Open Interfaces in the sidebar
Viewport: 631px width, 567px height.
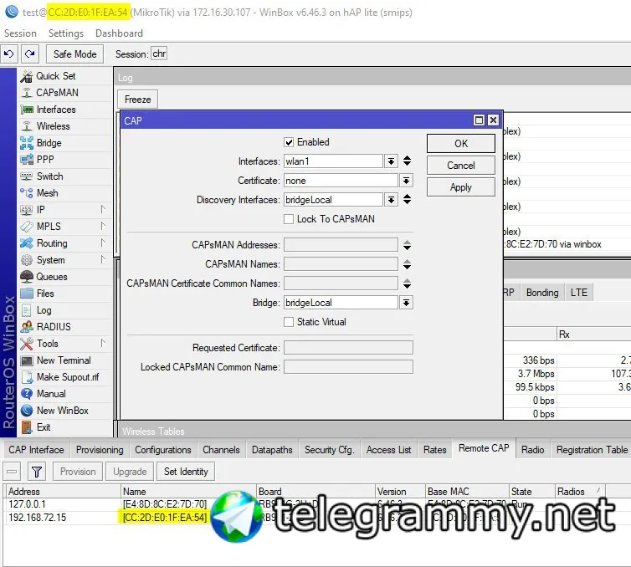(x=56, y=110)
